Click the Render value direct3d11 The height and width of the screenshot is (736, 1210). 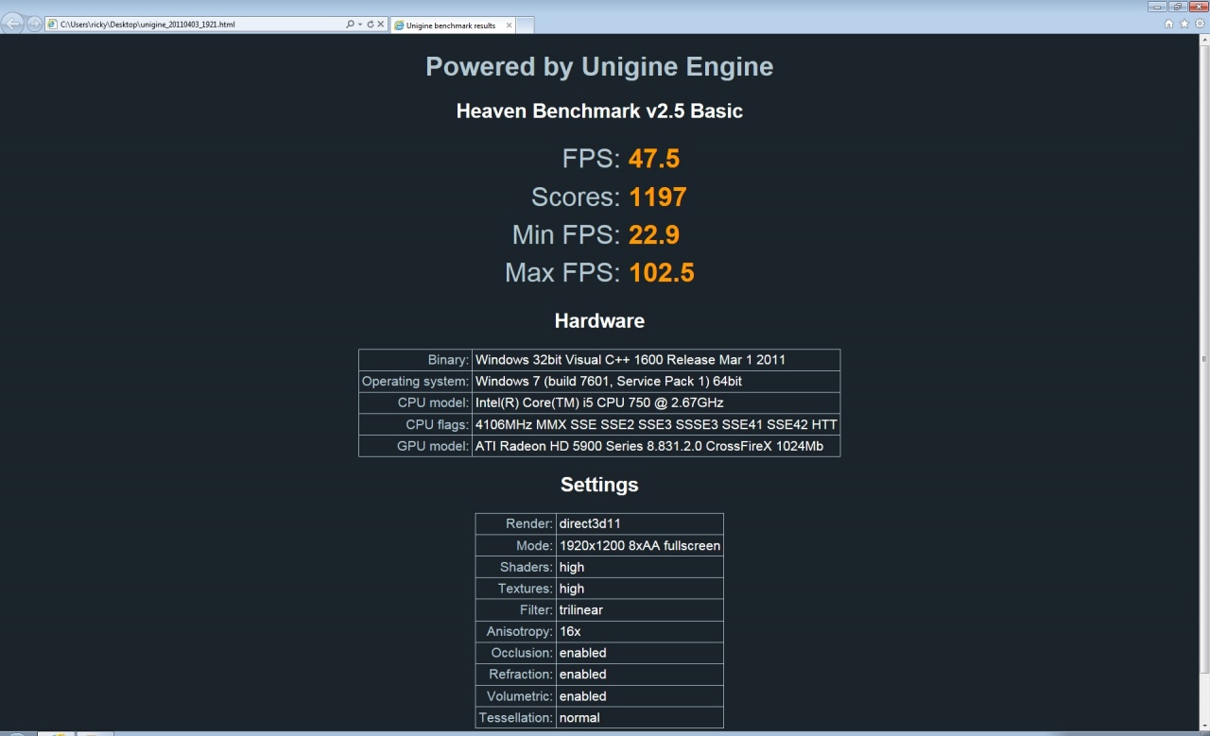pyautogui.click(x=640, y=523)
